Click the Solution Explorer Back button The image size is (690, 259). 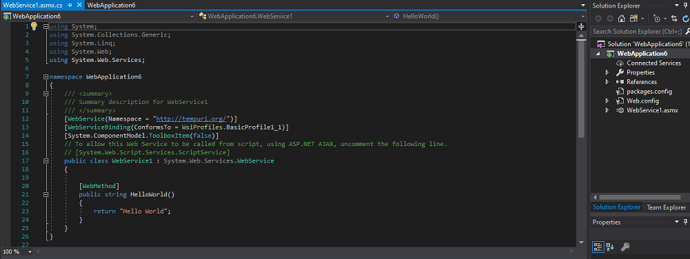tap(598, 19)
